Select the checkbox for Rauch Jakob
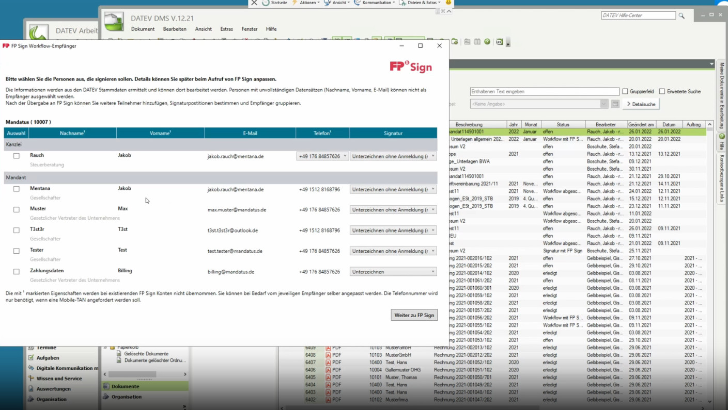The image size is (728, 410). 17,156
